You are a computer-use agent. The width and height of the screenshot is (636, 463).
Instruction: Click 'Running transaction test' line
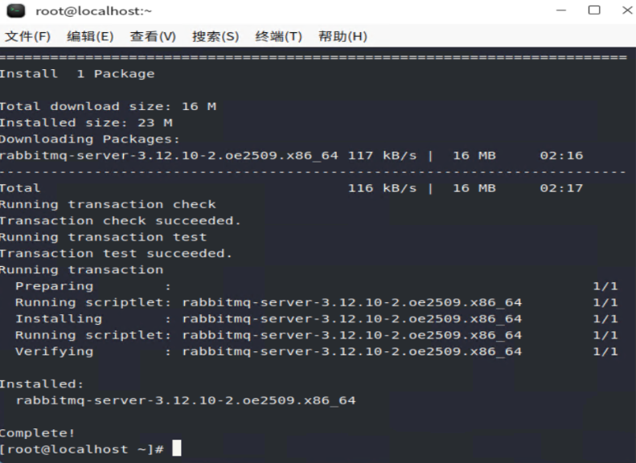(104, 237)
